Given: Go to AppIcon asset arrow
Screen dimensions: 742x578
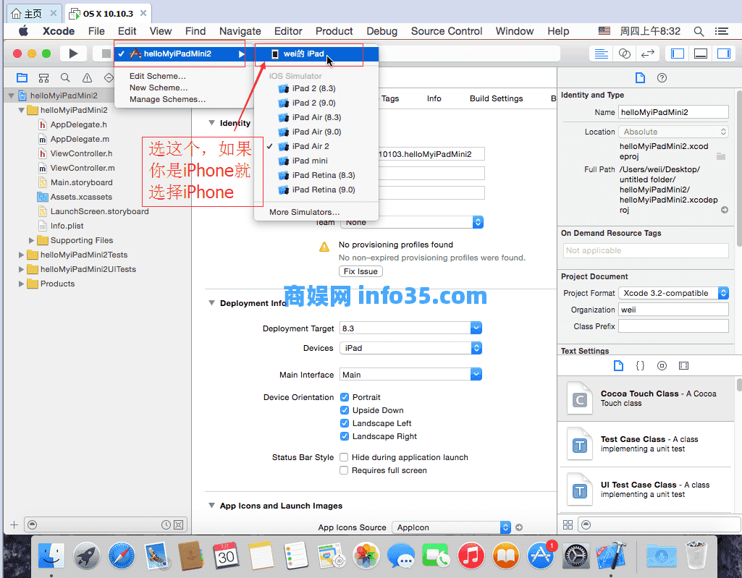Looking at the screenshot, I should pyautogui.click(x=519, y=527).
